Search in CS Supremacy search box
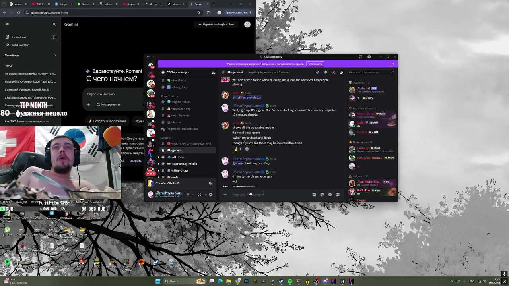Screen dimensions: 509x286 (x=371, y=72)
